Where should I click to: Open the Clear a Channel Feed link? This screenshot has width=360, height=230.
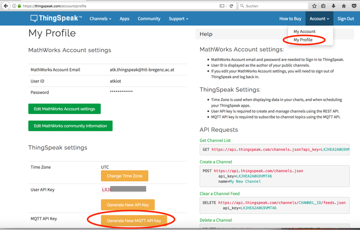pos(219,193)
